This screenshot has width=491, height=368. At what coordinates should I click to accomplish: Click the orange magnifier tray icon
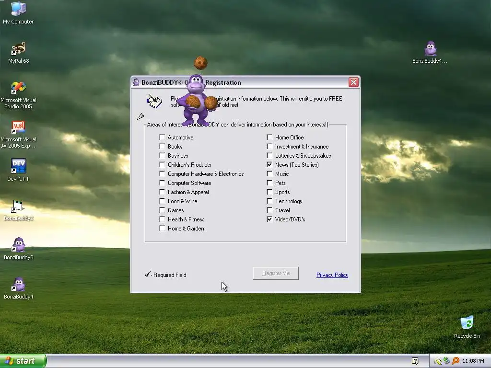(x=456, y=361)
